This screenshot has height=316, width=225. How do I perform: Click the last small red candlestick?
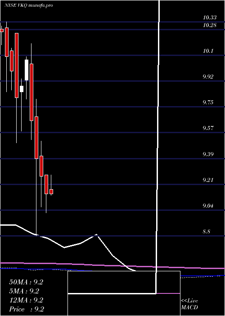click(x=51, y=192)
